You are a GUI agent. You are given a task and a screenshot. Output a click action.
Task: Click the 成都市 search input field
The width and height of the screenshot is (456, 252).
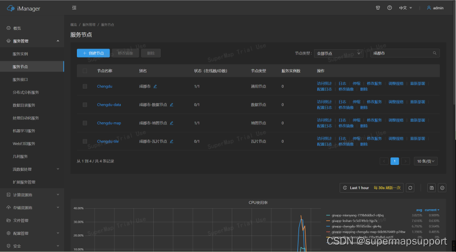tap(400, 53)
